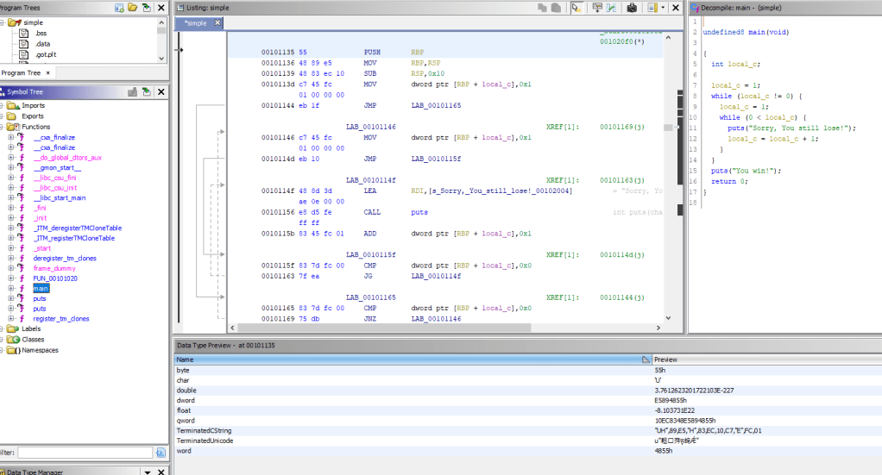
Task: Select the main function in Symbol Tree
Action: [x=41, y=289]
